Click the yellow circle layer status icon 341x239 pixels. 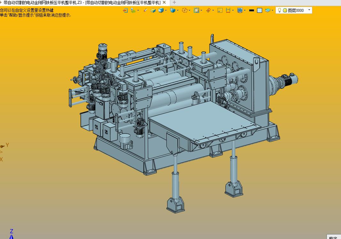click(x=285, y=11)
